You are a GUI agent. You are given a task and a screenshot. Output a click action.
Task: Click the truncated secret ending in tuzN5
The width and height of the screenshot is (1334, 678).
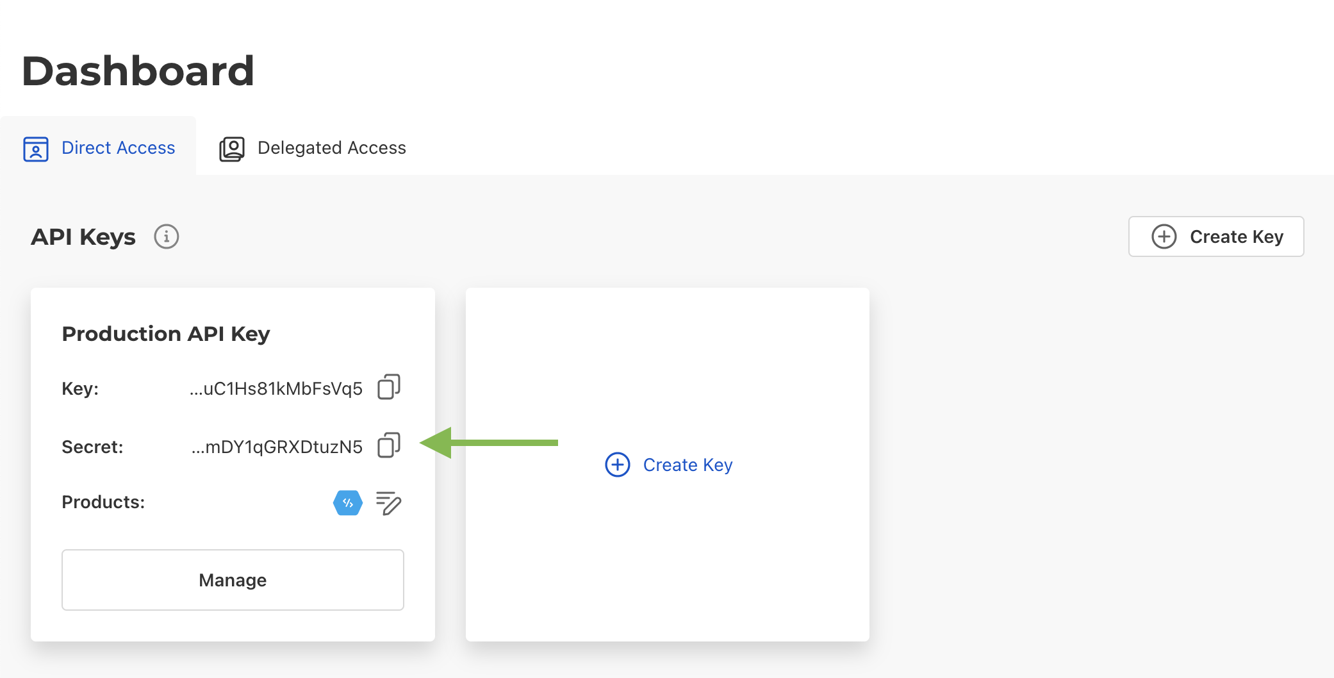click(x=277, y=447)
